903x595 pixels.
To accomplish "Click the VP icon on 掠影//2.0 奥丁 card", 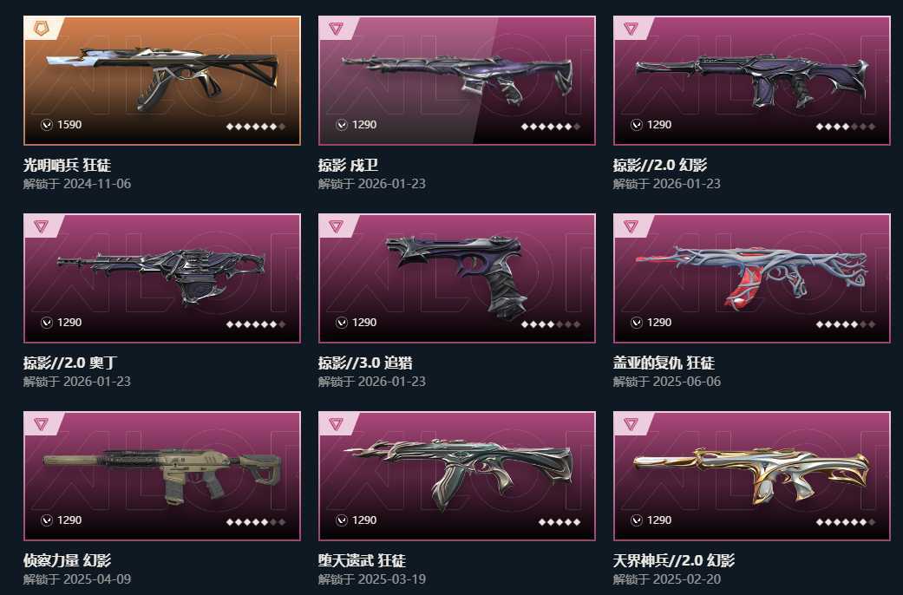I will coord(47,323).
